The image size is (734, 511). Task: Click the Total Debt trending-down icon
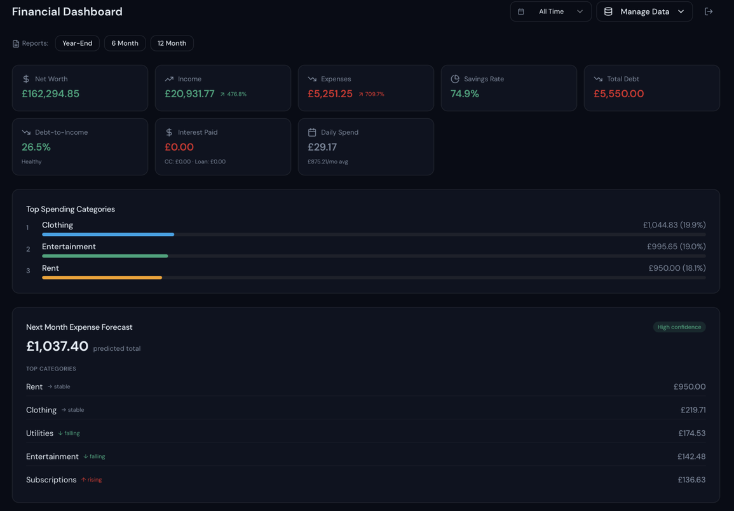click(x=598, y=79)
